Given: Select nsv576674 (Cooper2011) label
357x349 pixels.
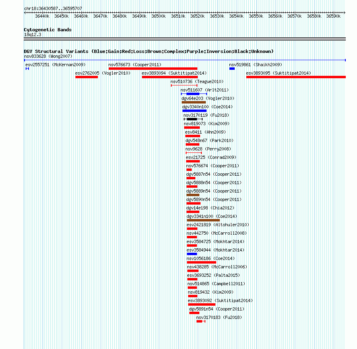Looking at the screenshot, I should click(213, 166).
